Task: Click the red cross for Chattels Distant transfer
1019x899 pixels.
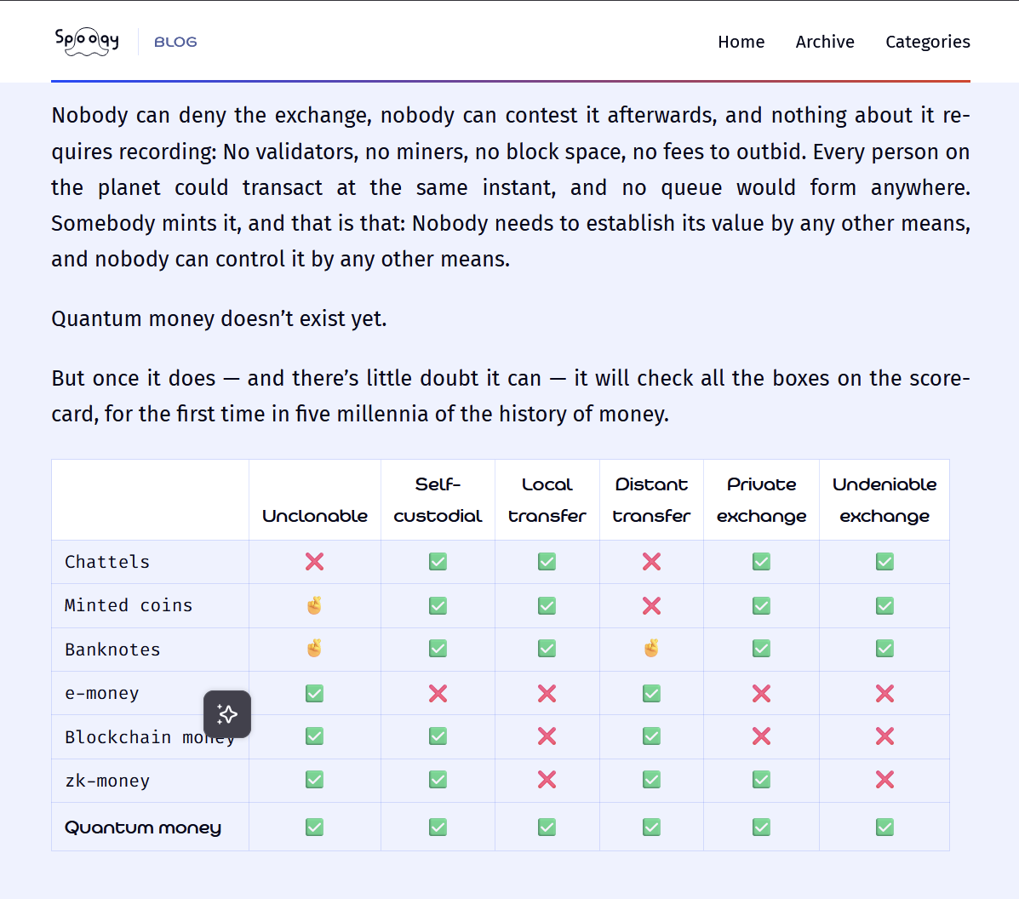Action: tap(651, 562)
